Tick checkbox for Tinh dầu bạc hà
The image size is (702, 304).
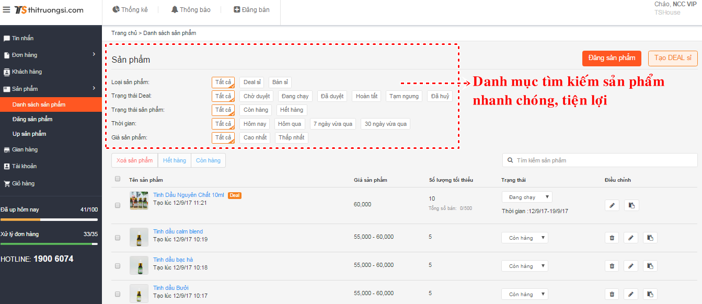pos(118,266)
